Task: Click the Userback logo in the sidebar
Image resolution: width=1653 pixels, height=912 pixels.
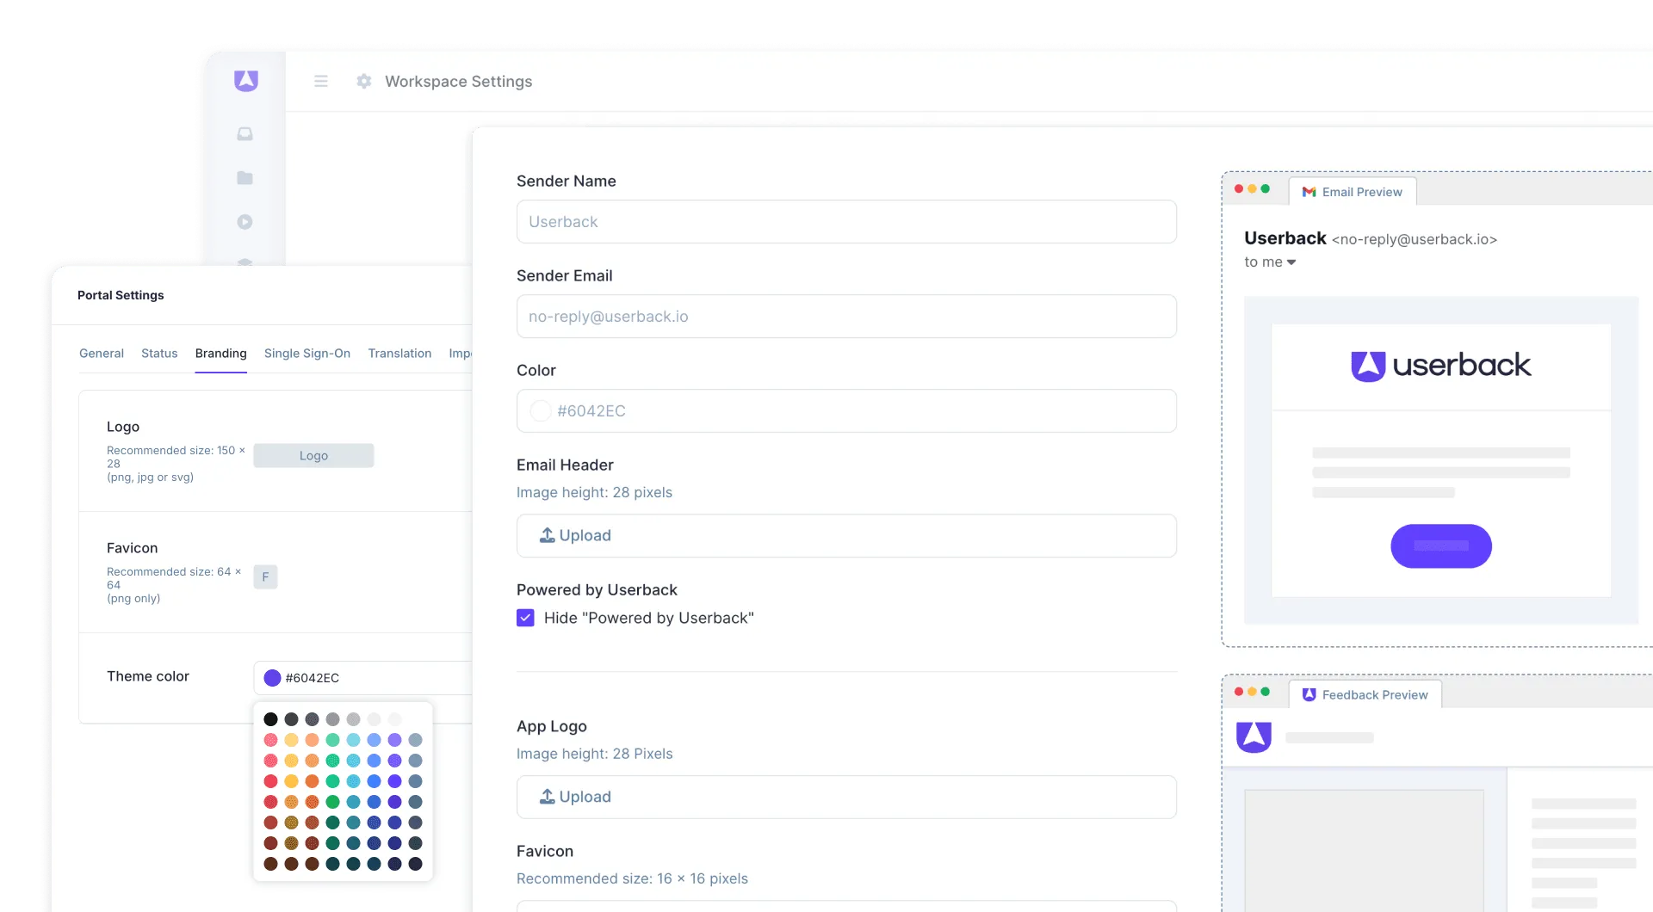Action: (x=245, y=80)
